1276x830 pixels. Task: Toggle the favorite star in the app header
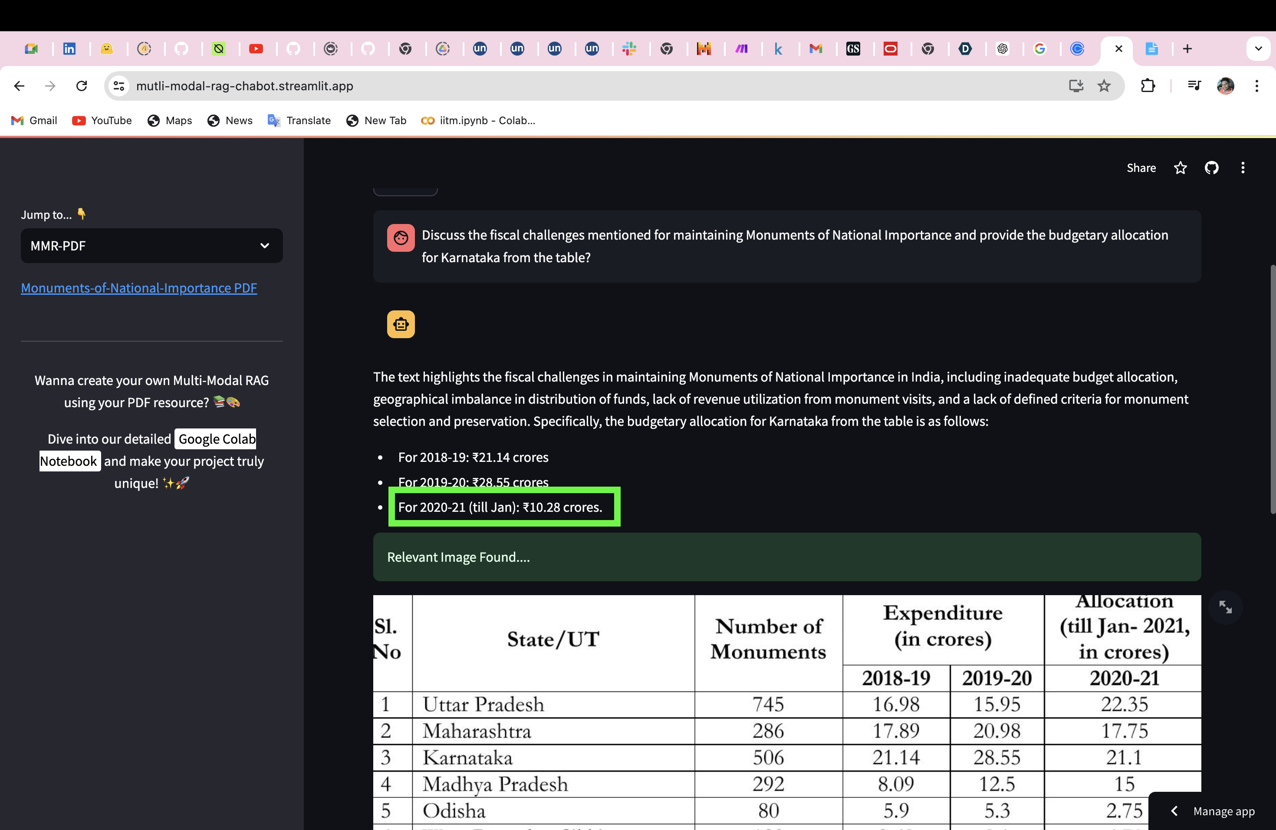[1181, 168]
